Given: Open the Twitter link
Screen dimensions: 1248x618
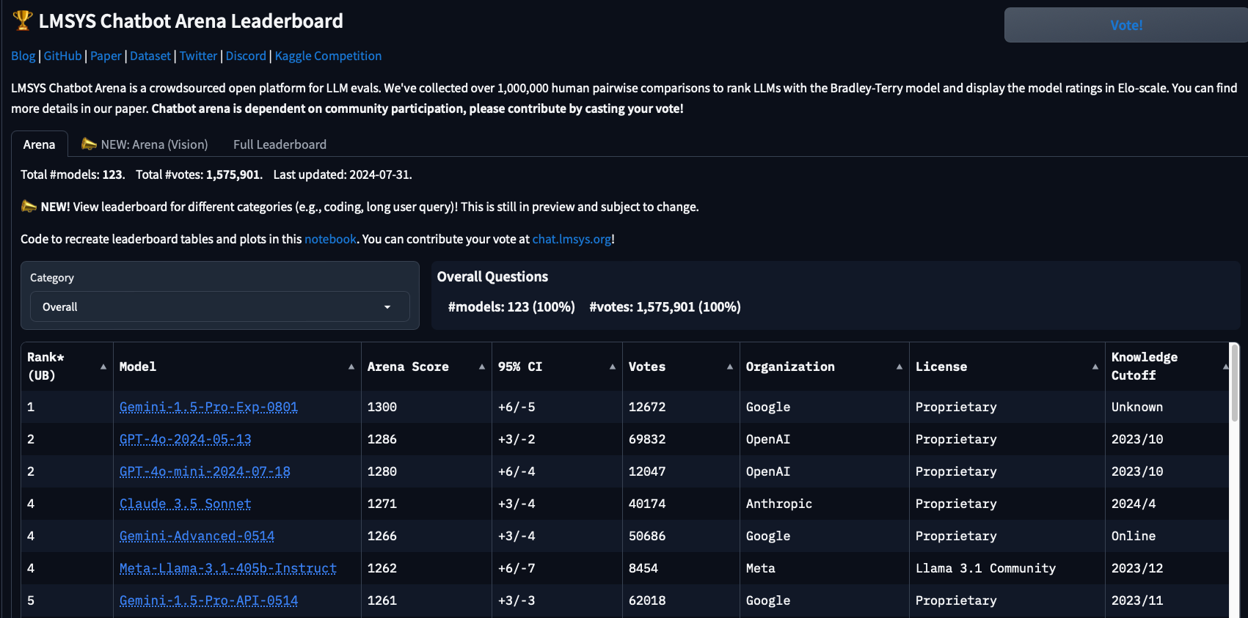Looking at the screenshot, I should (x=198, y=56).
